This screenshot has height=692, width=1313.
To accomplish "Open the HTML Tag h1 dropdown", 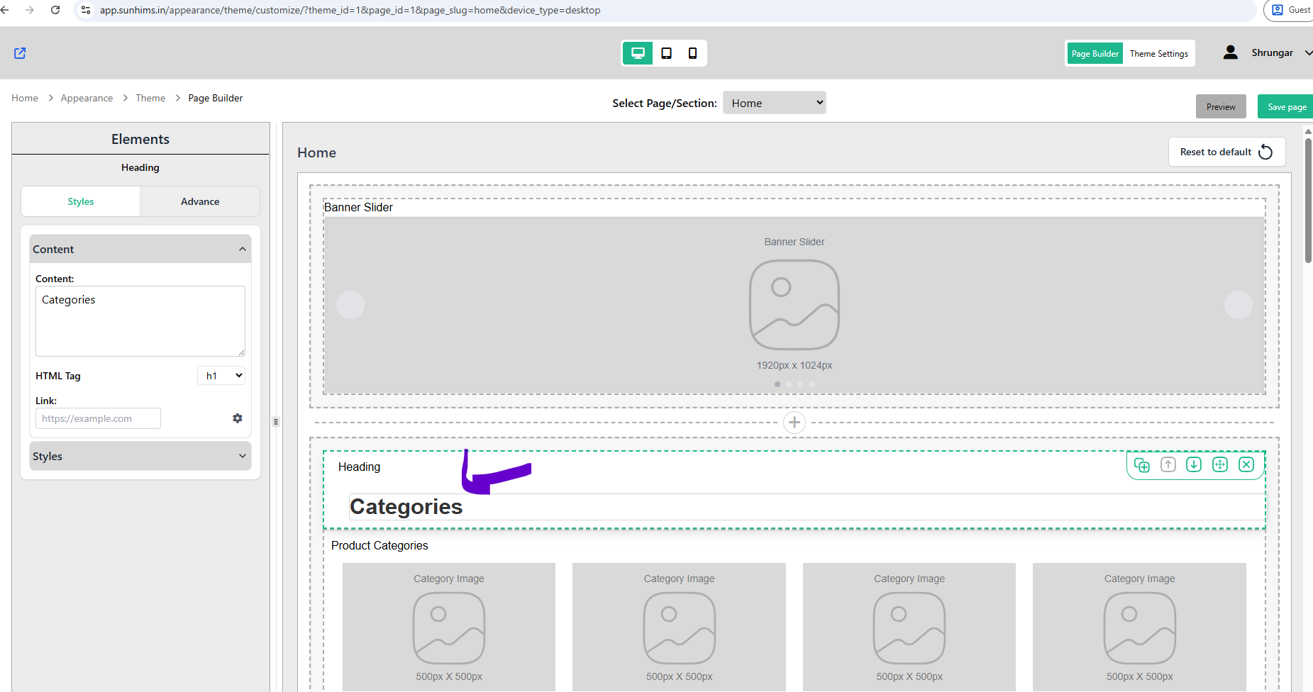I will click(221, 376).
